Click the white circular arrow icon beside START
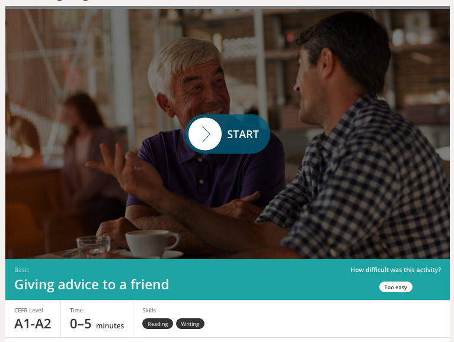 click(x=205, y=134)
